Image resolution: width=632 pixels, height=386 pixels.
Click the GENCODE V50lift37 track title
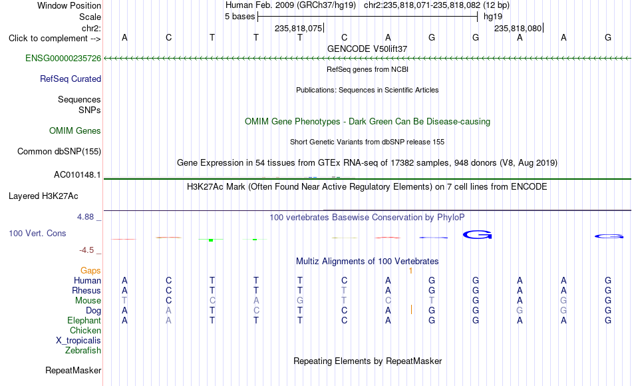[x=367, y=49]
